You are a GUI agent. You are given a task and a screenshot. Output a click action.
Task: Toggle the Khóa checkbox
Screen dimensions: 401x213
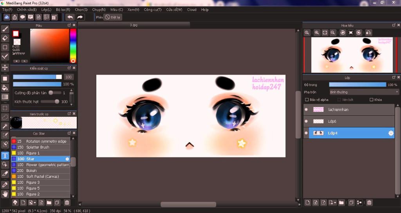point(371,100)
